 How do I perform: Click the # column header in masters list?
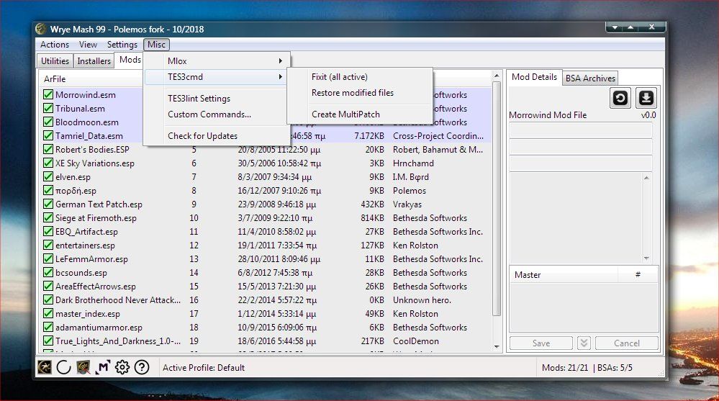click(x=638, y=275)
